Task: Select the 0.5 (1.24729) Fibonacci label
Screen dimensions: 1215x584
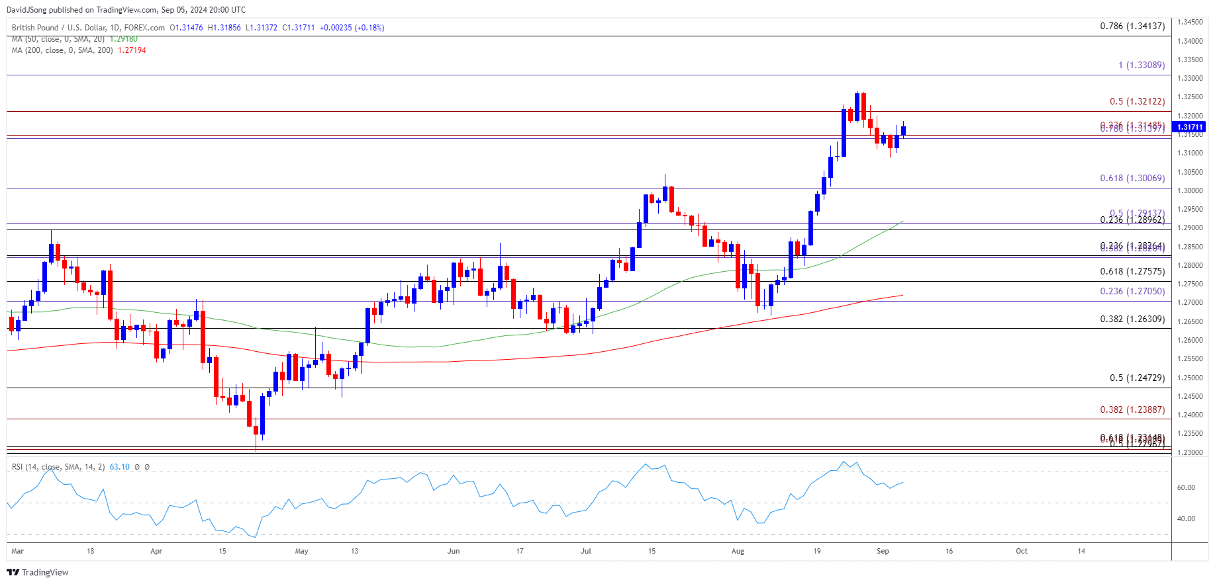Action: (x=1137, y=378)
